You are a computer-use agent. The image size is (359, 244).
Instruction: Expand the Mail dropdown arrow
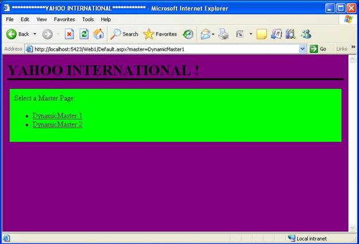pos(213,34)
